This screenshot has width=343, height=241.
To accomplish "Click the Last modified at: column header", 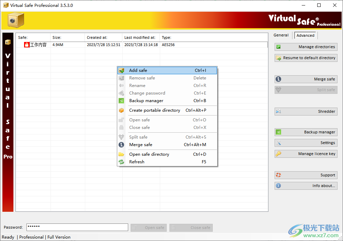I will coord(141,37).
